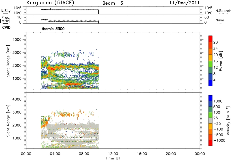Click '3000' on the power plot range axis
Screen dimensions: 231x160
17,53
